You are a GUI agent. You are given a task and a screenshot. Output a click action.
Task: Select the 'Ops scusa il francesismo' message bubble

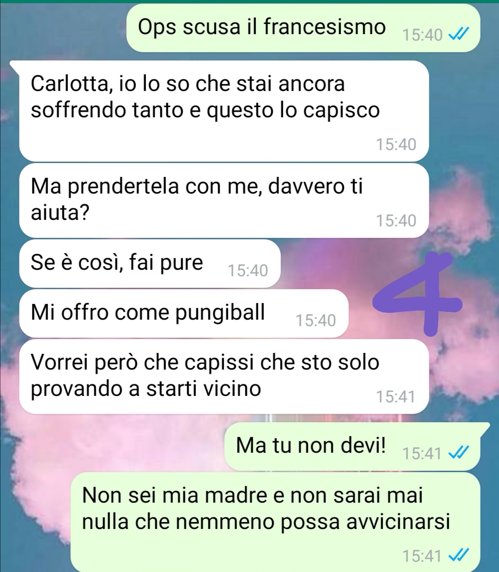304,28
